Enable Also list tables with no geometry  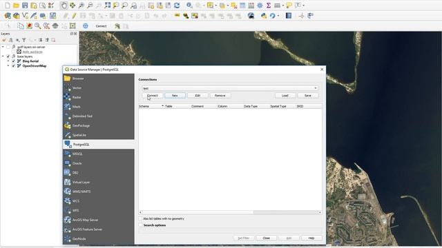tap(140, 218)
